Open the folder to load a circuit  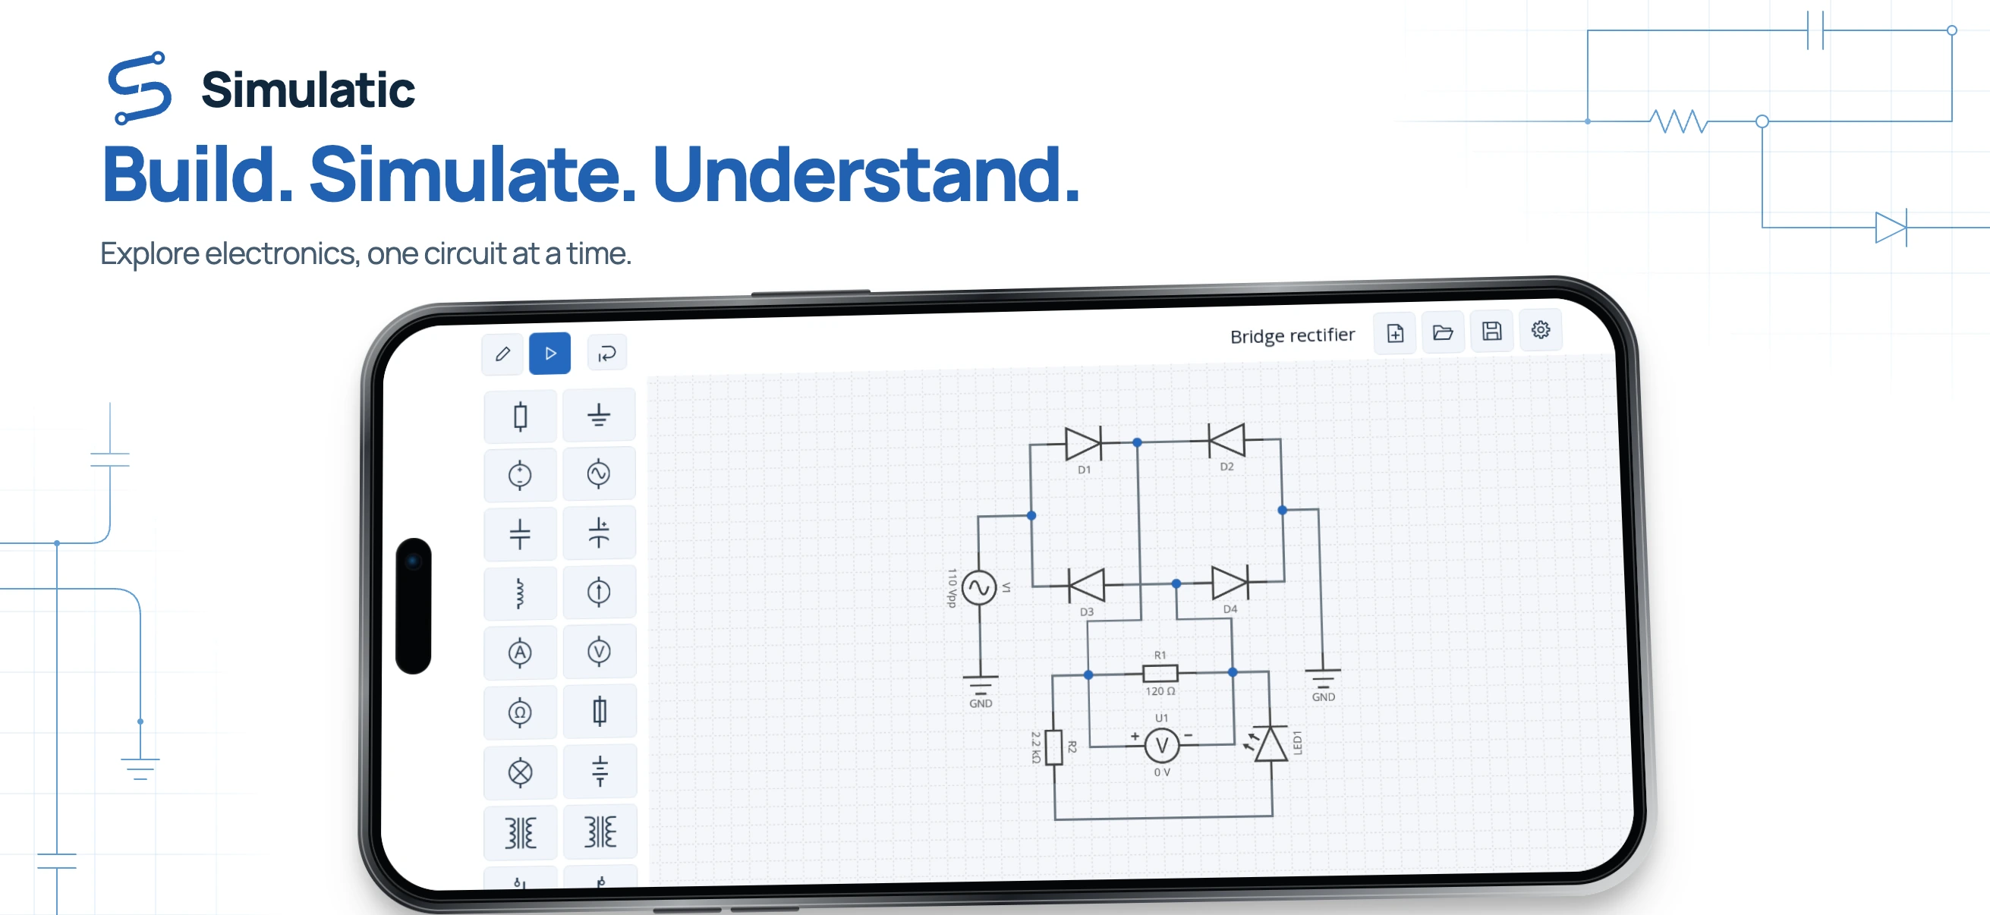click(x=1442, y=333)
